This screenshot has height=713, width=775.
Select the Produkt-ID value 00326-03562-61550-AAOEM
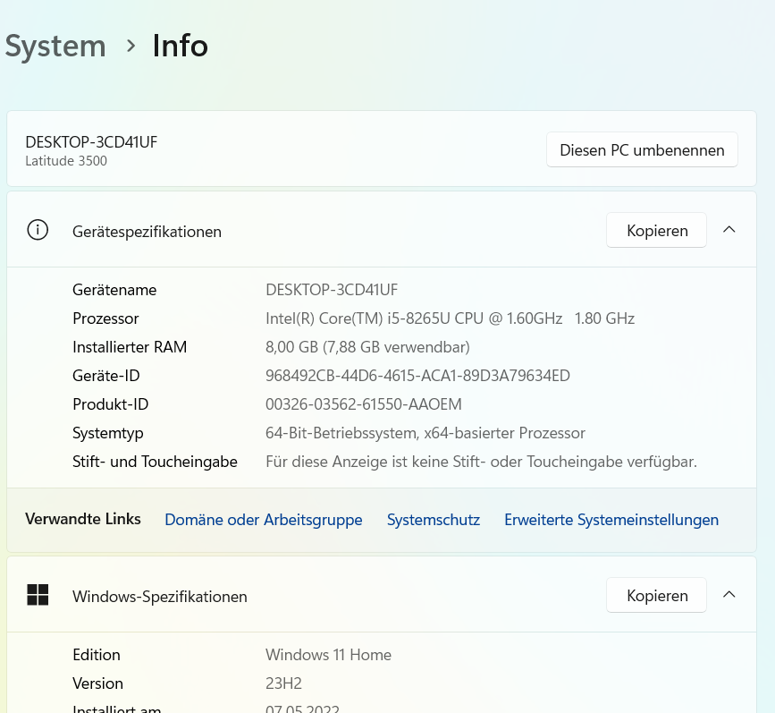[364, 404]
